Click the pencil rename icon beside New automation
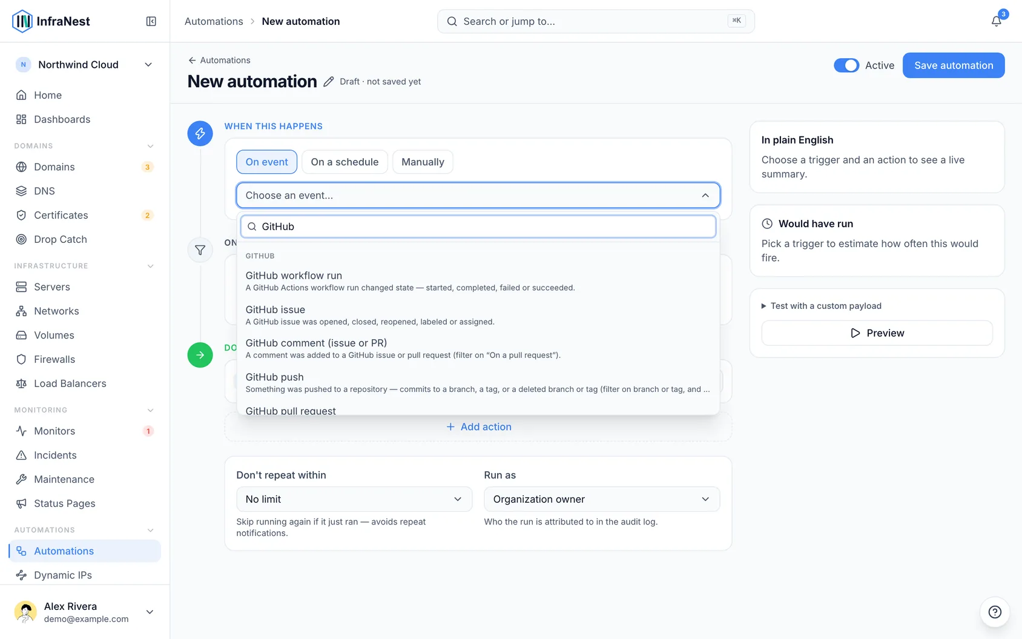 click(x=328, y=82)
